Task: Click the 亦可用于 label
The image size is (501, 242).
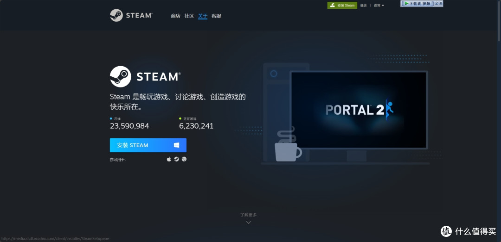Action: 118,160
